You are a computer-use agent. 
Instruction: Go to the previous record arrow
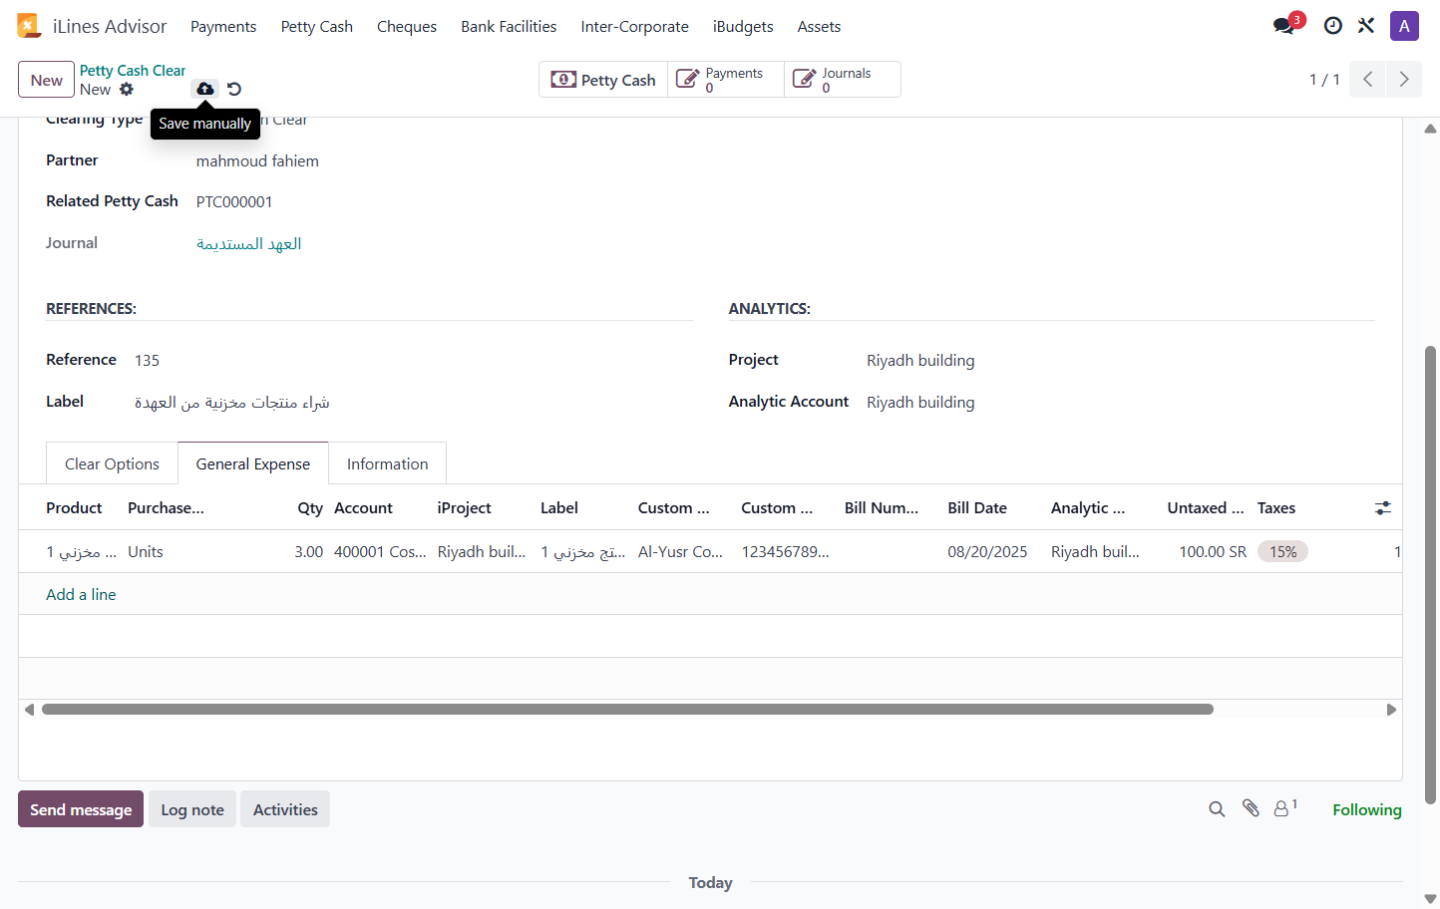pyautogui.click(x=1368, y=80)
